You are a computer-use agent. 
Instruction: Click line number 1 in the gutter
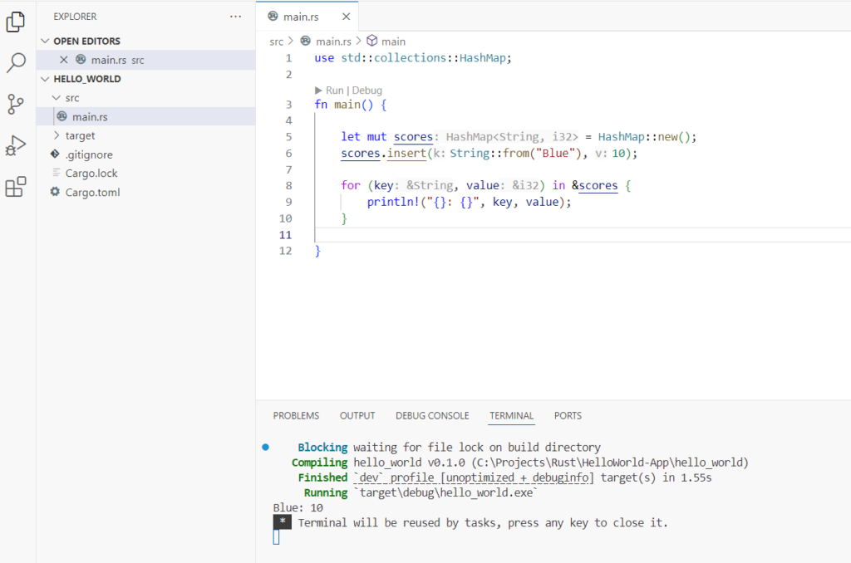click(x=288, y=58)
